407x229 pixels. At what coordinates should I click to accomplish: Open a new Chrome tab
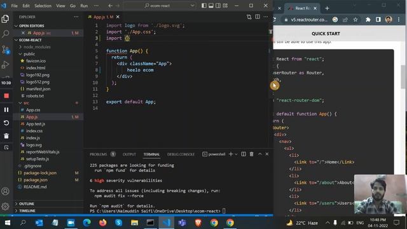(x=327, y=8)
